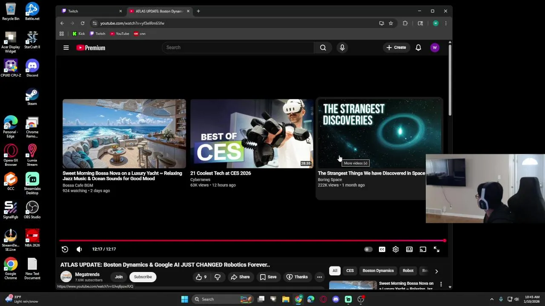Select the CES filter chip
Screen dimensions: 545x306
350,271
